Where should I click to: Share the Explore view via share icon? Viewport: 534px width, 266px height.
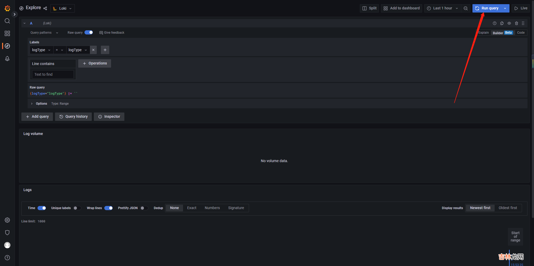pos(45,8)
